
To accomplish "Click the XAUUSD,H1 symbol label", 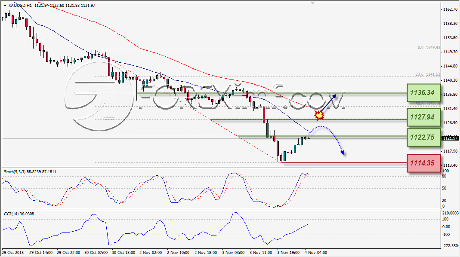I will point(21,5).
